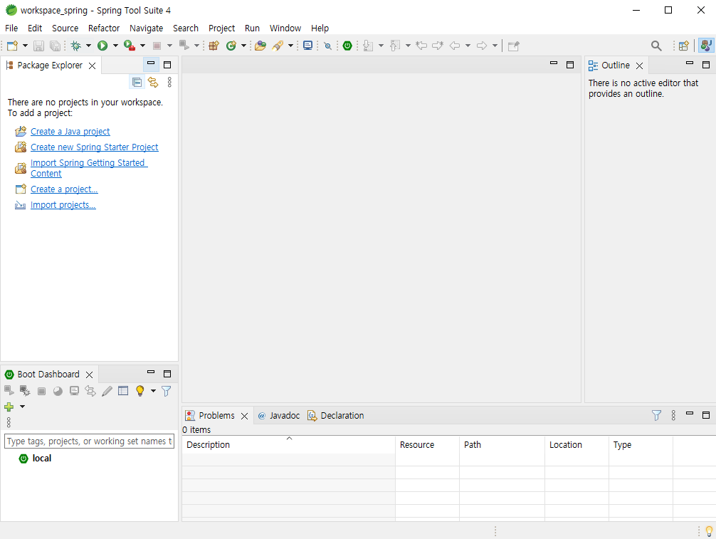
Task: Select the Spring perspective toggle button
Action: tap(706, 46)
